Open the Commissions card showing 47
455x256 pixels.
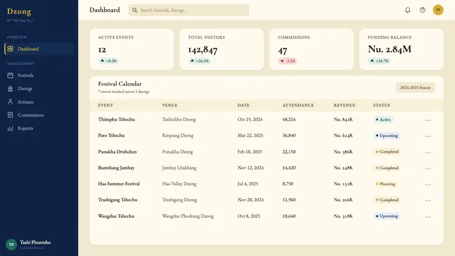pos(312,49)
